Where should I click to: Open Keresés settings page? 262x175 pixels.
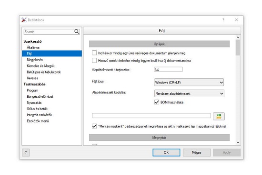(x=32, y=78)
